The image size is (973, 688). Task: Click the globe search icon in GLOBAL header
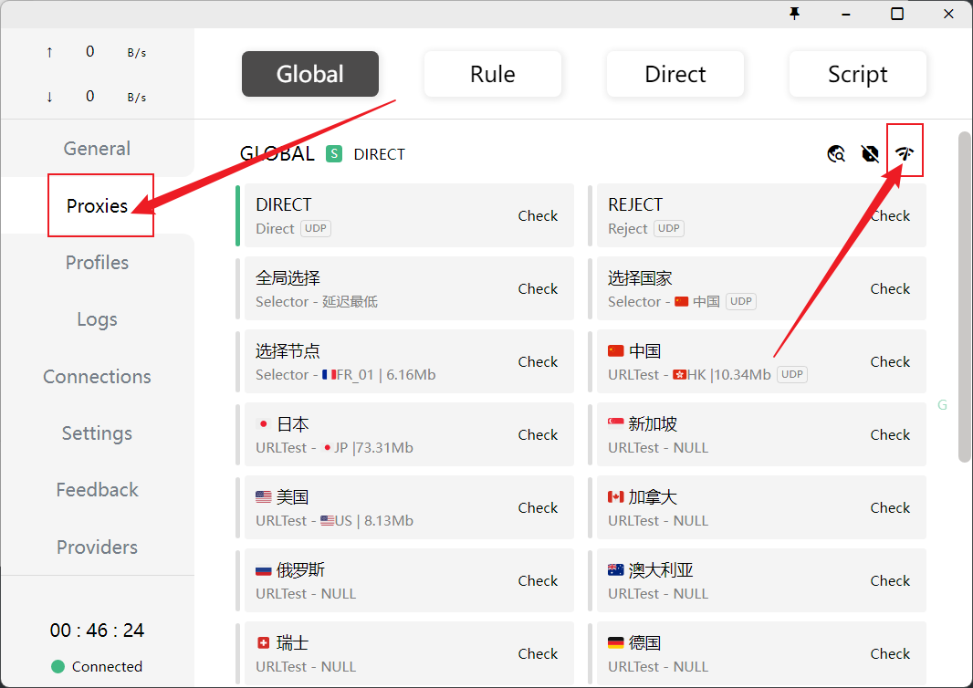click(x=836, y=153)
